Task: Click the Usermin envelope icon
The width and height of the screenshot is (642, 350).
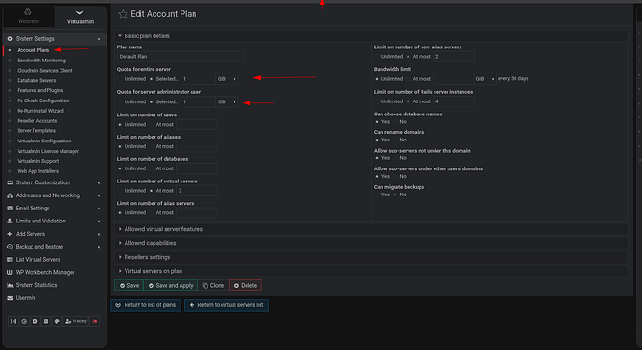Action: (10, 298)
